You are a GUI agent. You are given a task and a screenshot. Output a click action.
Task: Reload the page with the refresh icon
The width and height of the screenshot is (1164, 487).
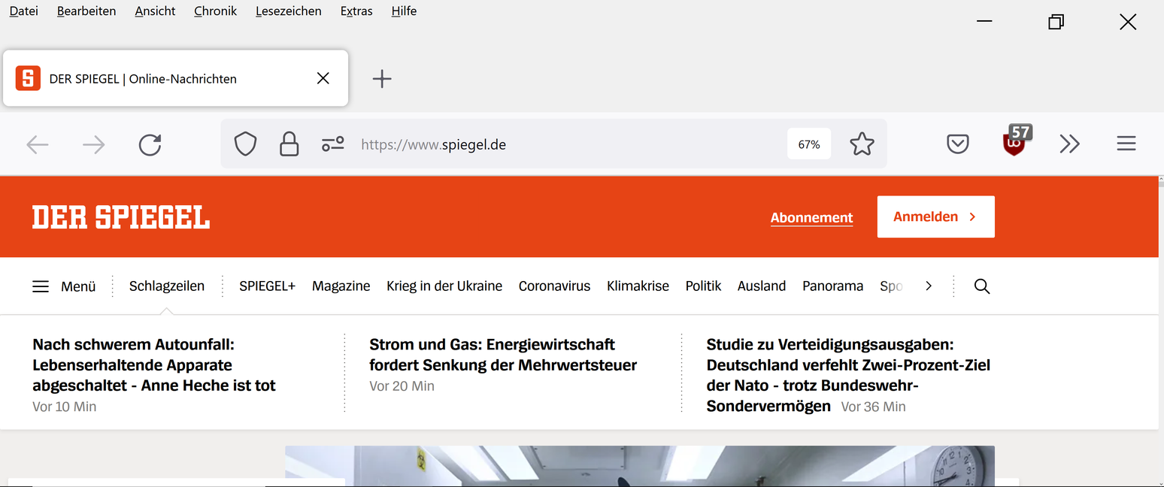(x=150, y=144)
